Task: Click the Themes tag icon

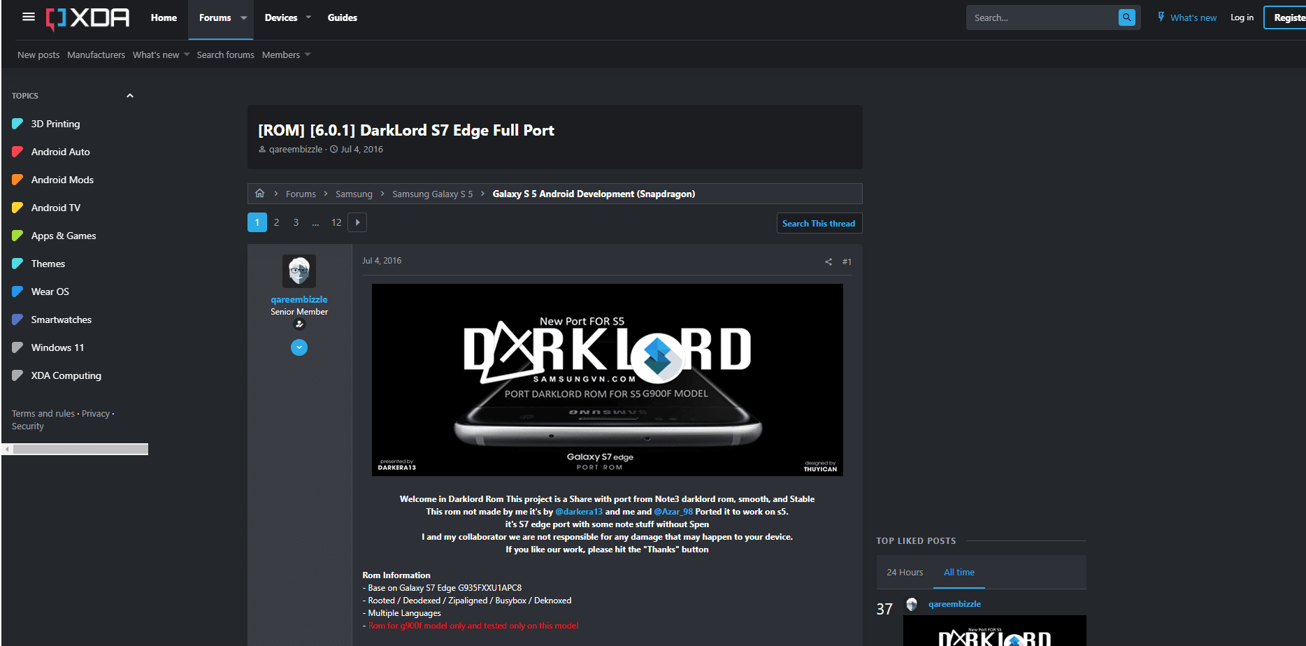Action: coord(17,264)
